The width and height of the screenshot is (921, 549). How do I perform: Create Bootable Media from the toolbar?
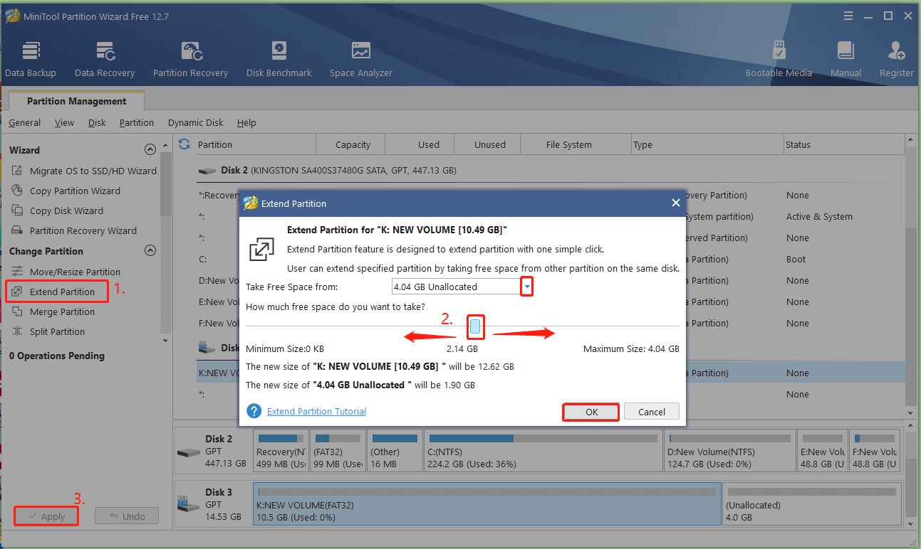779,60
